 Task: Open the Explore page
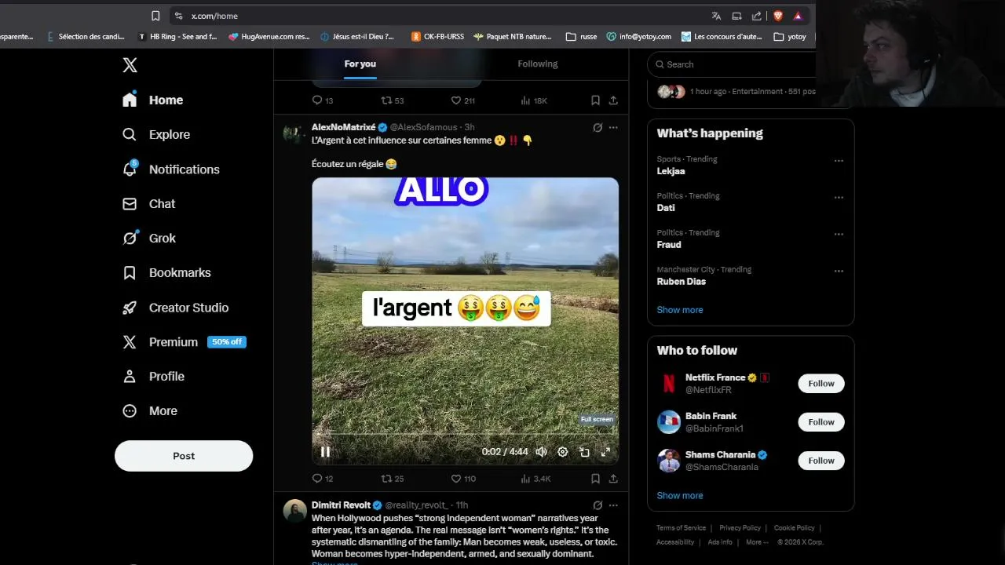pyautogui.click(x=156, y=135)
